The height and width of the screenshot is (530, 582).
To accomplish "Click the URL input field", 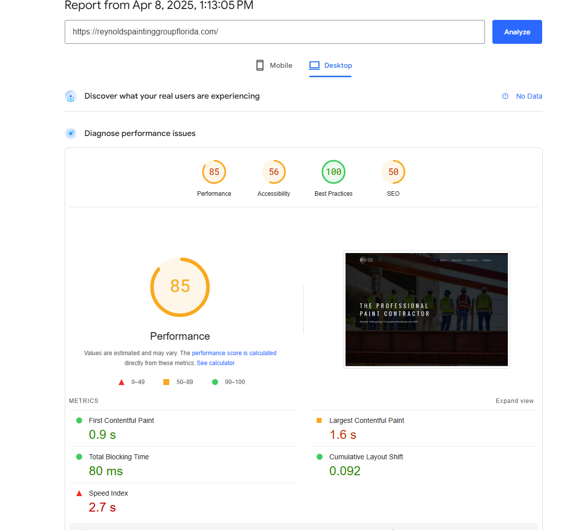I will tap(275, 32).
